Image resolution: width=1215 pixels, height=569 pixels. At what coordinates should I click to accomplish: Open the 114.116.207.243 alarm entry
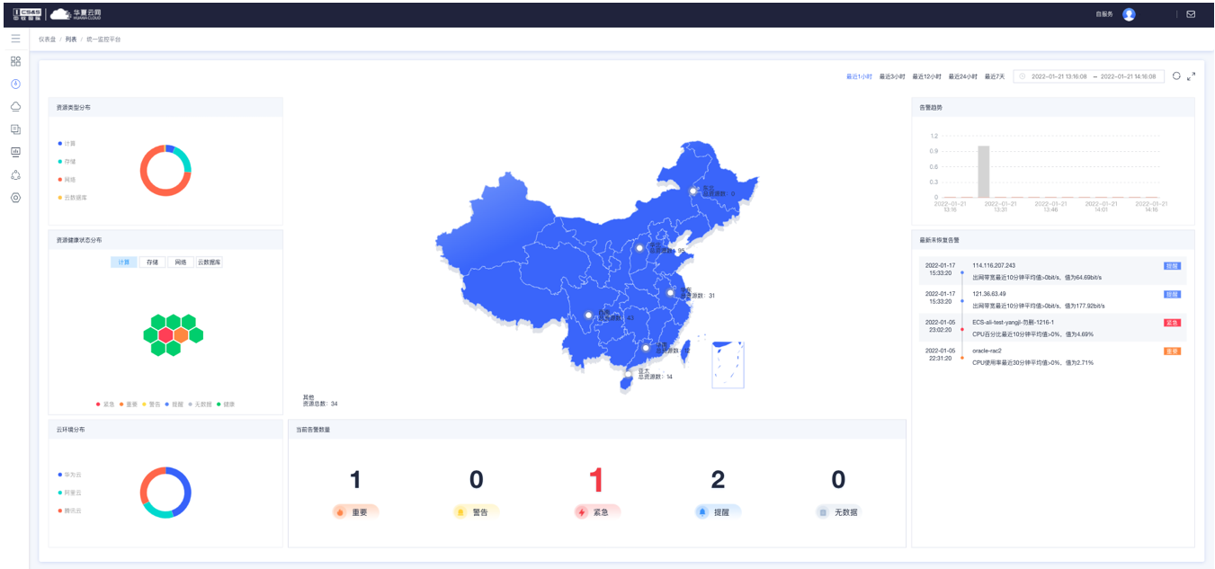tap(994, 266)
